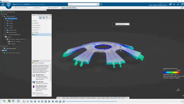184x104 pixels.
Task: Pause the animation playback
Action: (x=42, y=101)
